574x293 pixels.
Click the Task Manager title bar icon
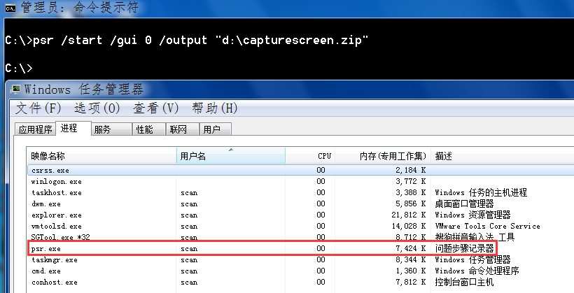pyautogui.click(x=15, y=90)
